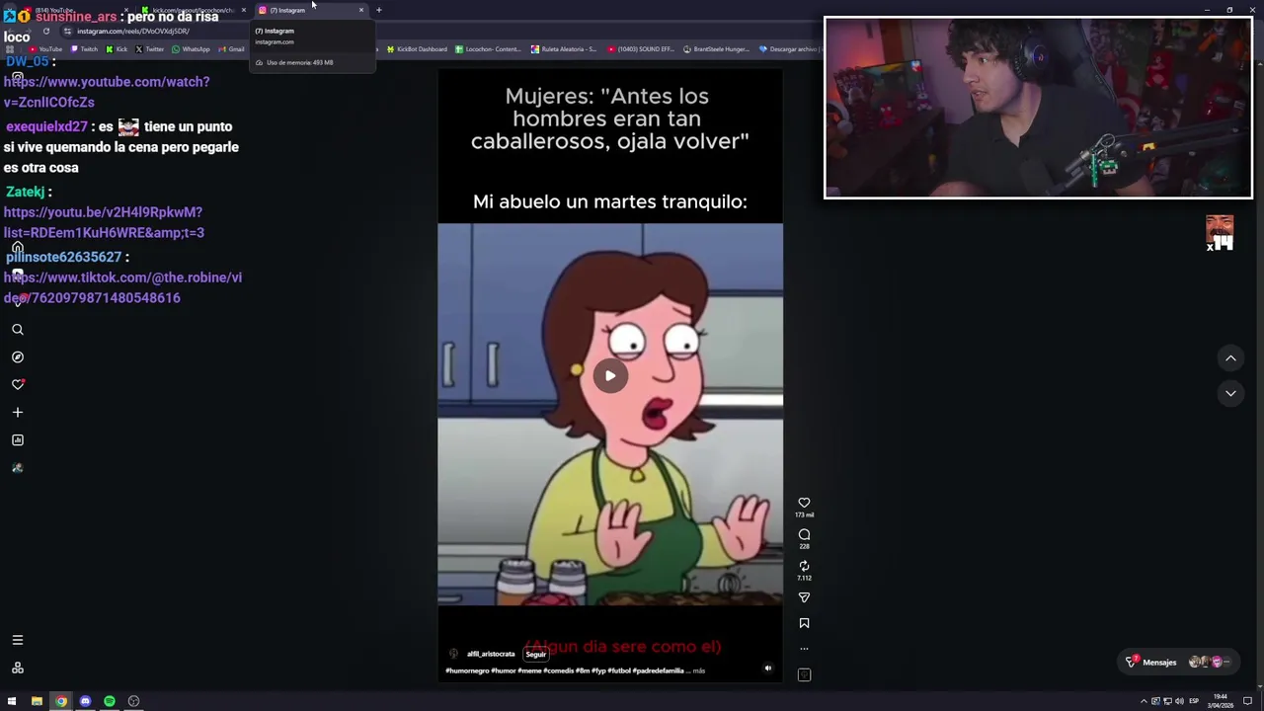The width and height of the screenshot is (1264, 711).
Task: Mute the reel audio with the speaker icon
Action: pyautogui.click(x=768, y=669)
